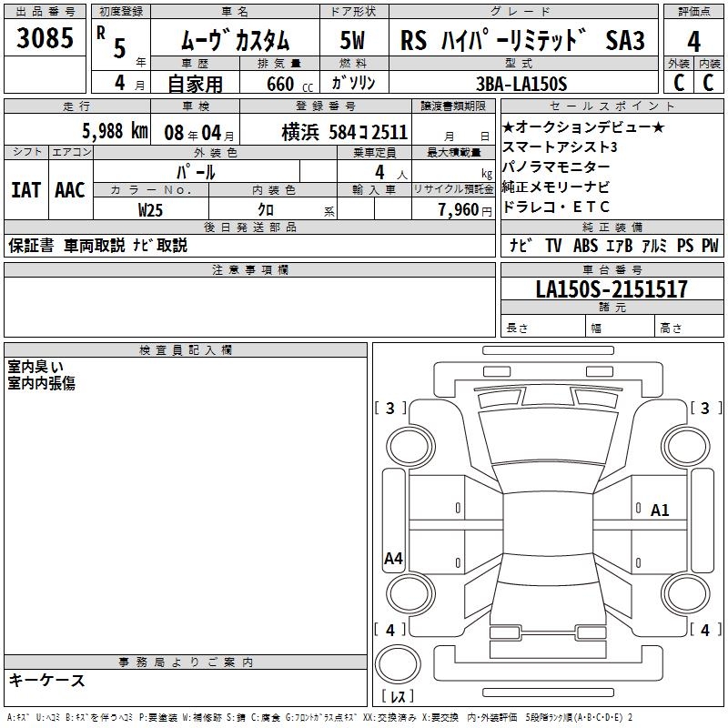Click the A1 scratch marker on car diagram

(660, 511)
